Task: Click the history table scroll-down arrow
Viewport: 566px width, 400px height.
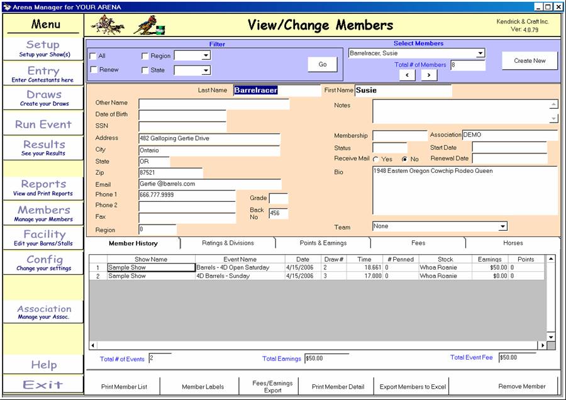Action: [x=551, y=337]
